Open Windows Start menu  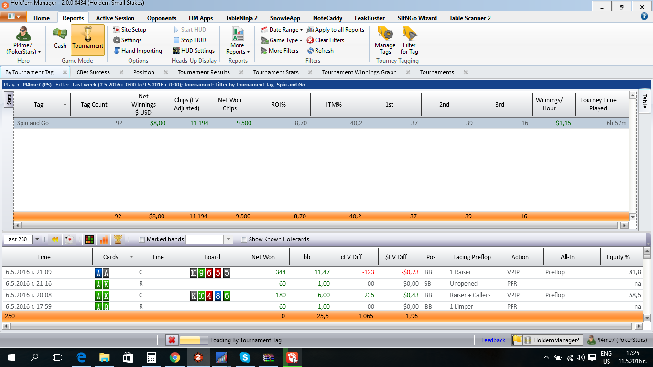(x=11, y=357)
